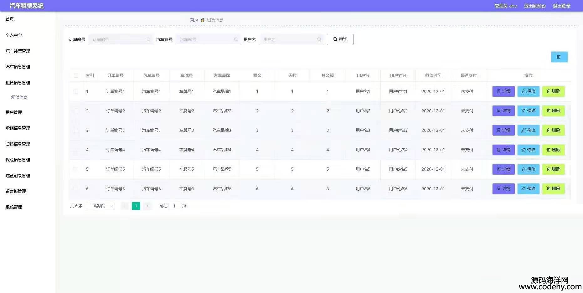Screen dimensions: 583x293
Task: Edit row 2 using 修改 button
Action: (x=528, y=111)
